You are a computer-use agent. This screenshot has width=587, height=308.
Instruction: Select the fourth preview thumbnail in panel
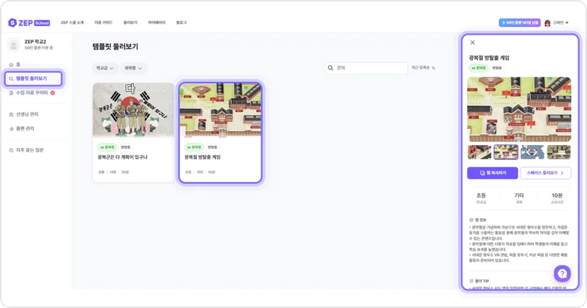(x=559, y=152)
